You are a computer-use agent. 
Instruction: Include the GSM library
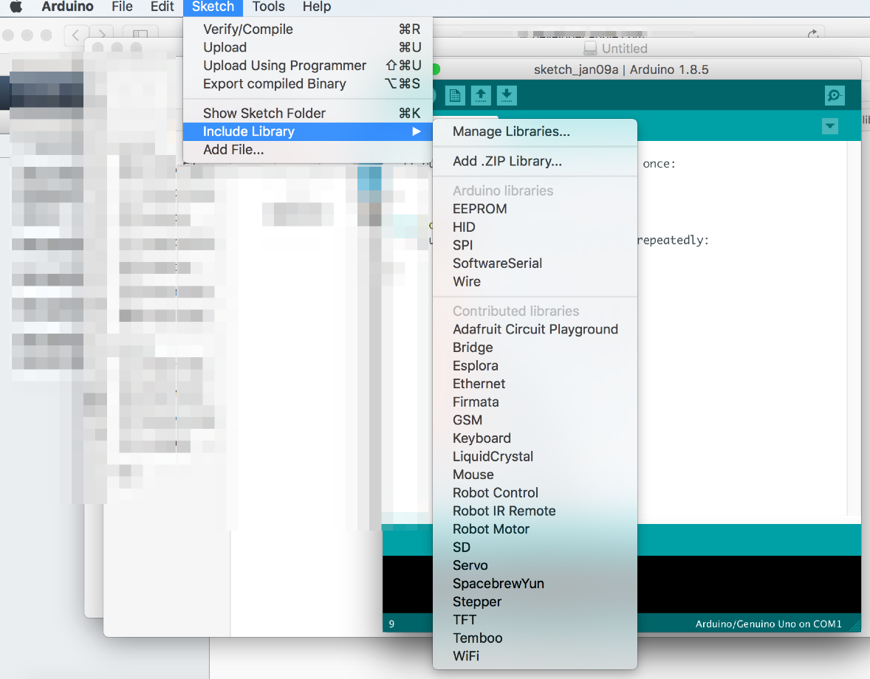point(535,420)
